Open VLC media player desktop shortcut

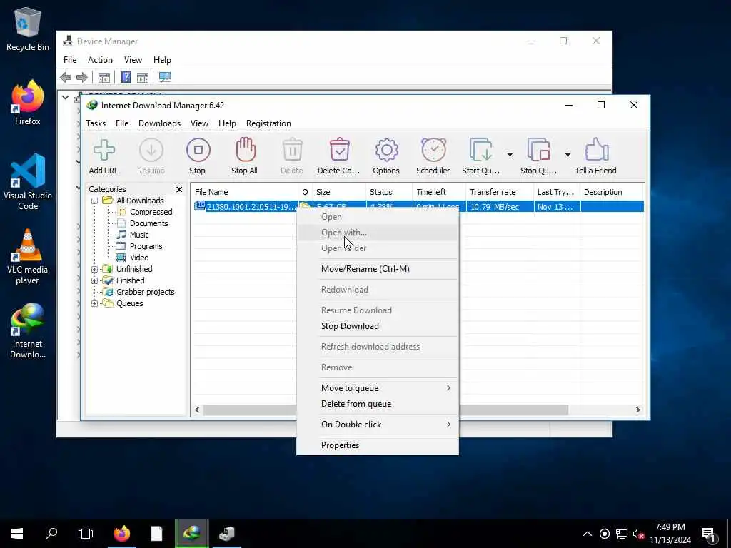coord(28,256)
